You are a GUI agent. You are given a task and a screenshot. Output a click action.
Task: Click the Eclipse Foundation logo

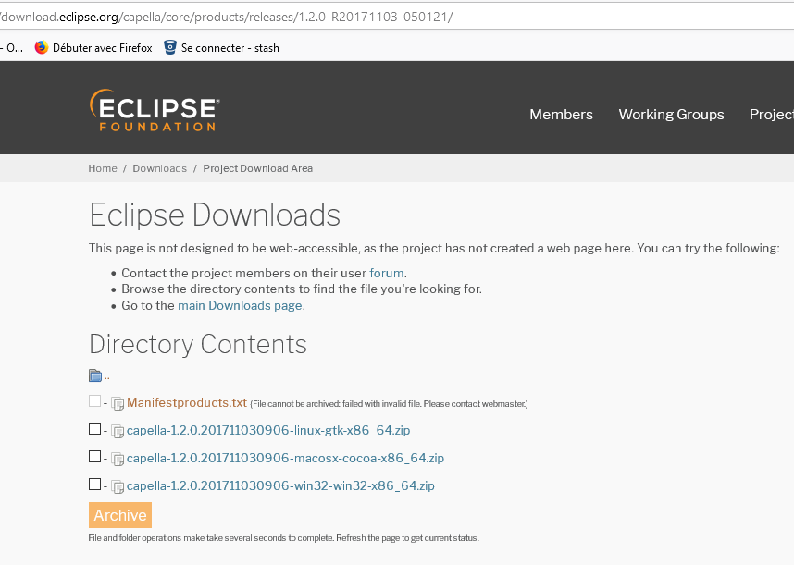155,110
